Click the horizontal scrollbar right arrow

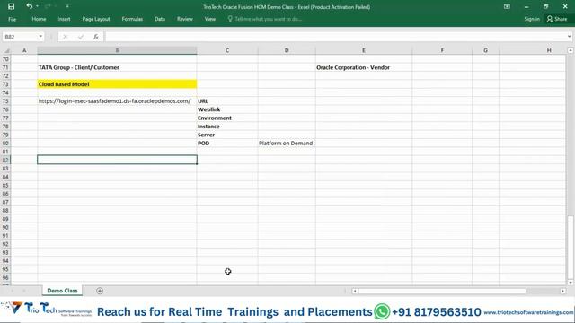tap(563, 291)
